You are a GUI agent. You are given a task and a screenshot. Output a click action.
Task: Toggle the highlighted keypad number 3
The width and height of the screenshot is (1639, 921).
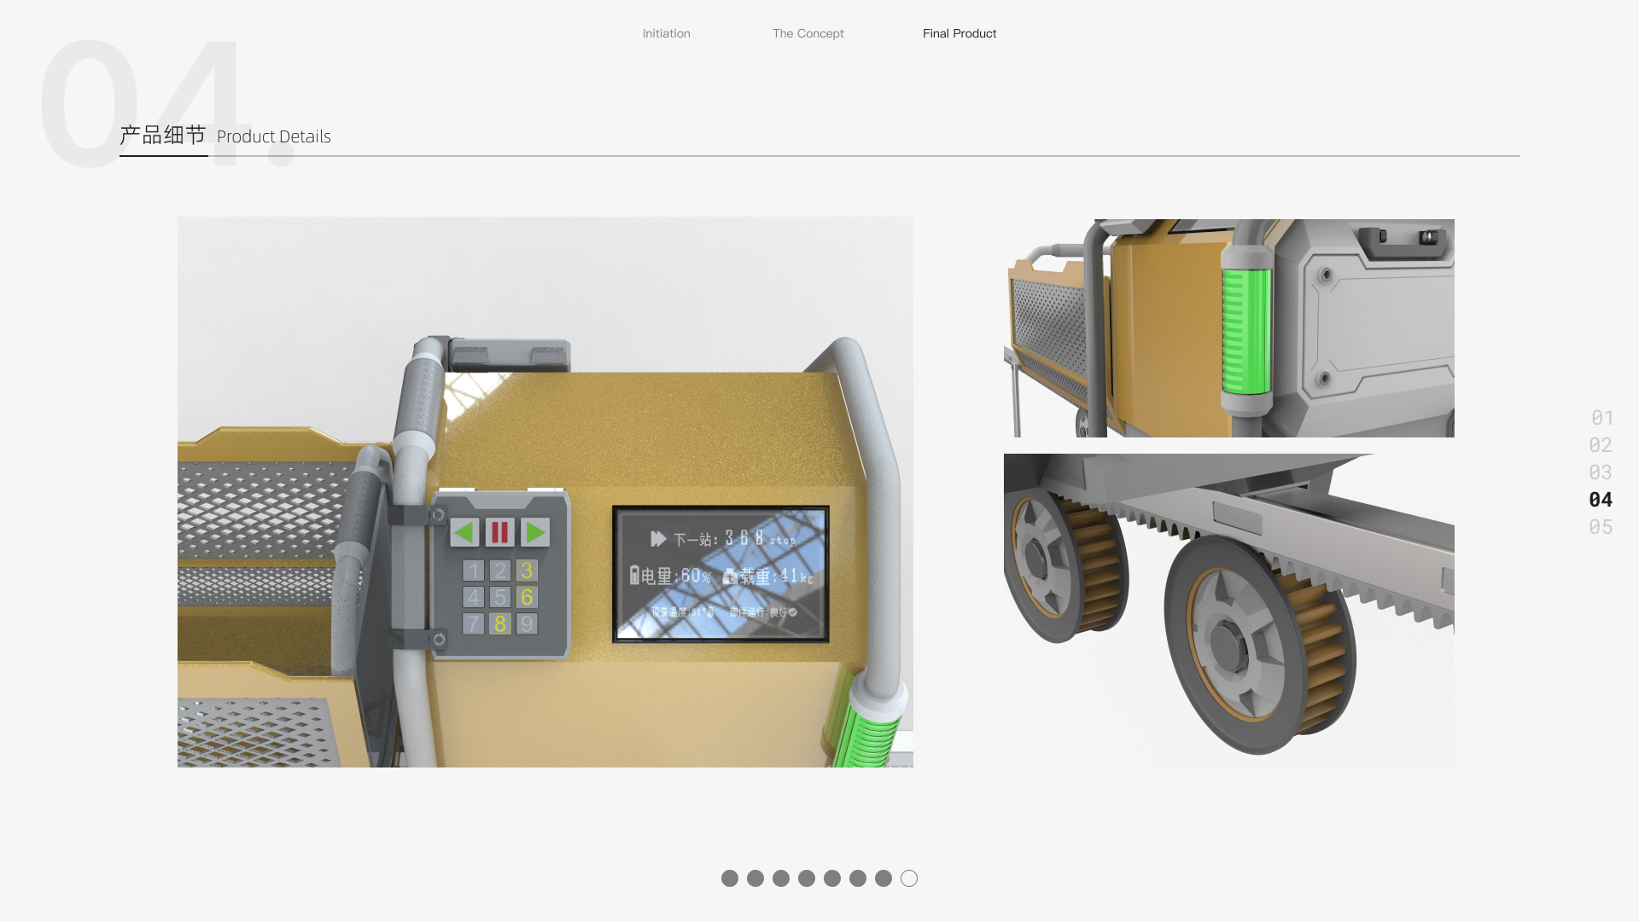tap(528, 569)
